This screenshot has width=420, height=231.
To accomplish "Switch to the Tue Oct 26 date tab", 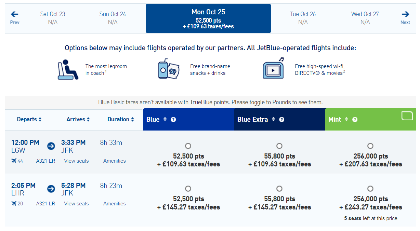I will click(x=303, y=18).
